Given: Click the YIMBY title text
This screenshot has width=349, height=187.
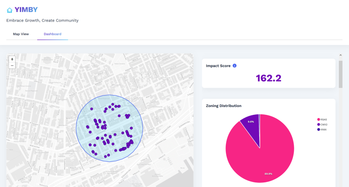Looking at the screenshot, I should pyautogui.click(x=26, y=10).
